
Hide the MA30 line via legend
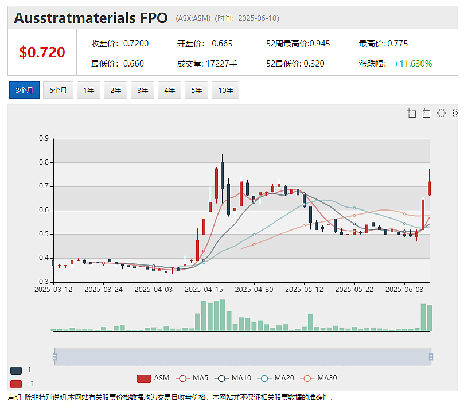pos(318,378)
